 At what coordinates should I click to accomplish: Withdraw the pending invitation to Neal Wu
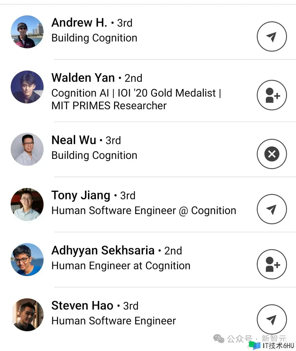point(271,154)
